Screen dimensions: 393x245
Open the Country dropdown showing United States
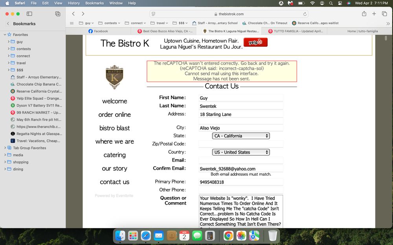pyautogui.click(x=241, y=152)
